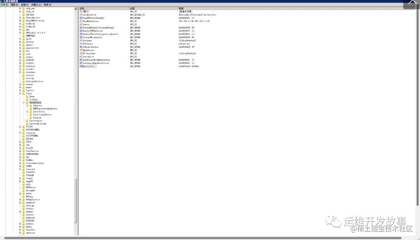Expand the VaultSvc key
This screenshot has width=420, height=240.
pos(20,230)
